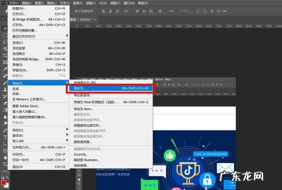Select the Horizontal Type tool

[5, 137]
